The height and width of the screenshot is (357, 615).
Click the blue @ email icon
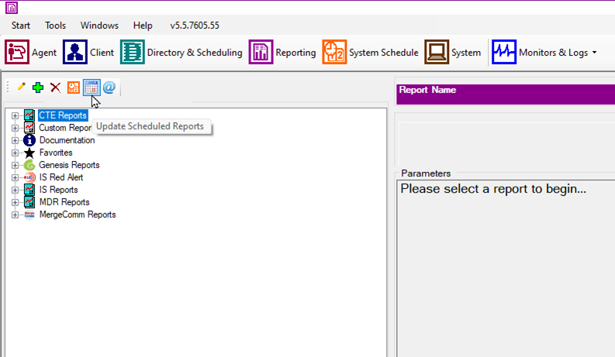coord(109,88)
